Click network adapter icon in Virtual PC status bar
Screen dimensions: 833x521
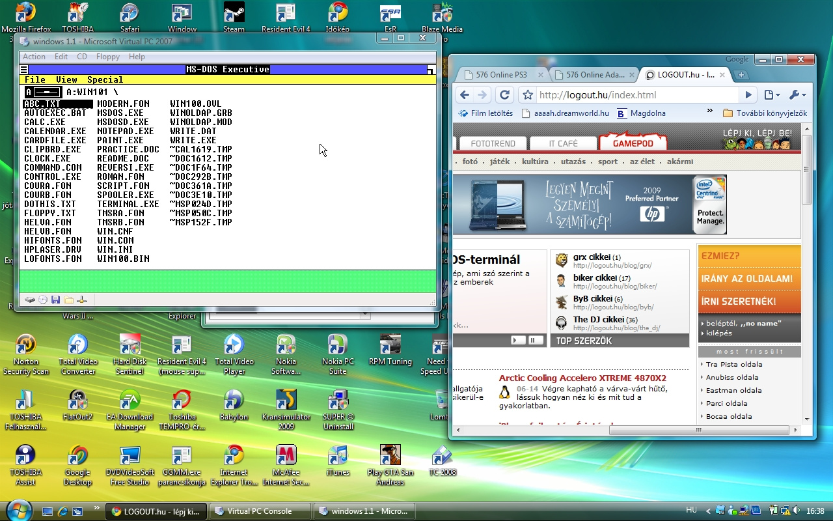pos(81,300)
